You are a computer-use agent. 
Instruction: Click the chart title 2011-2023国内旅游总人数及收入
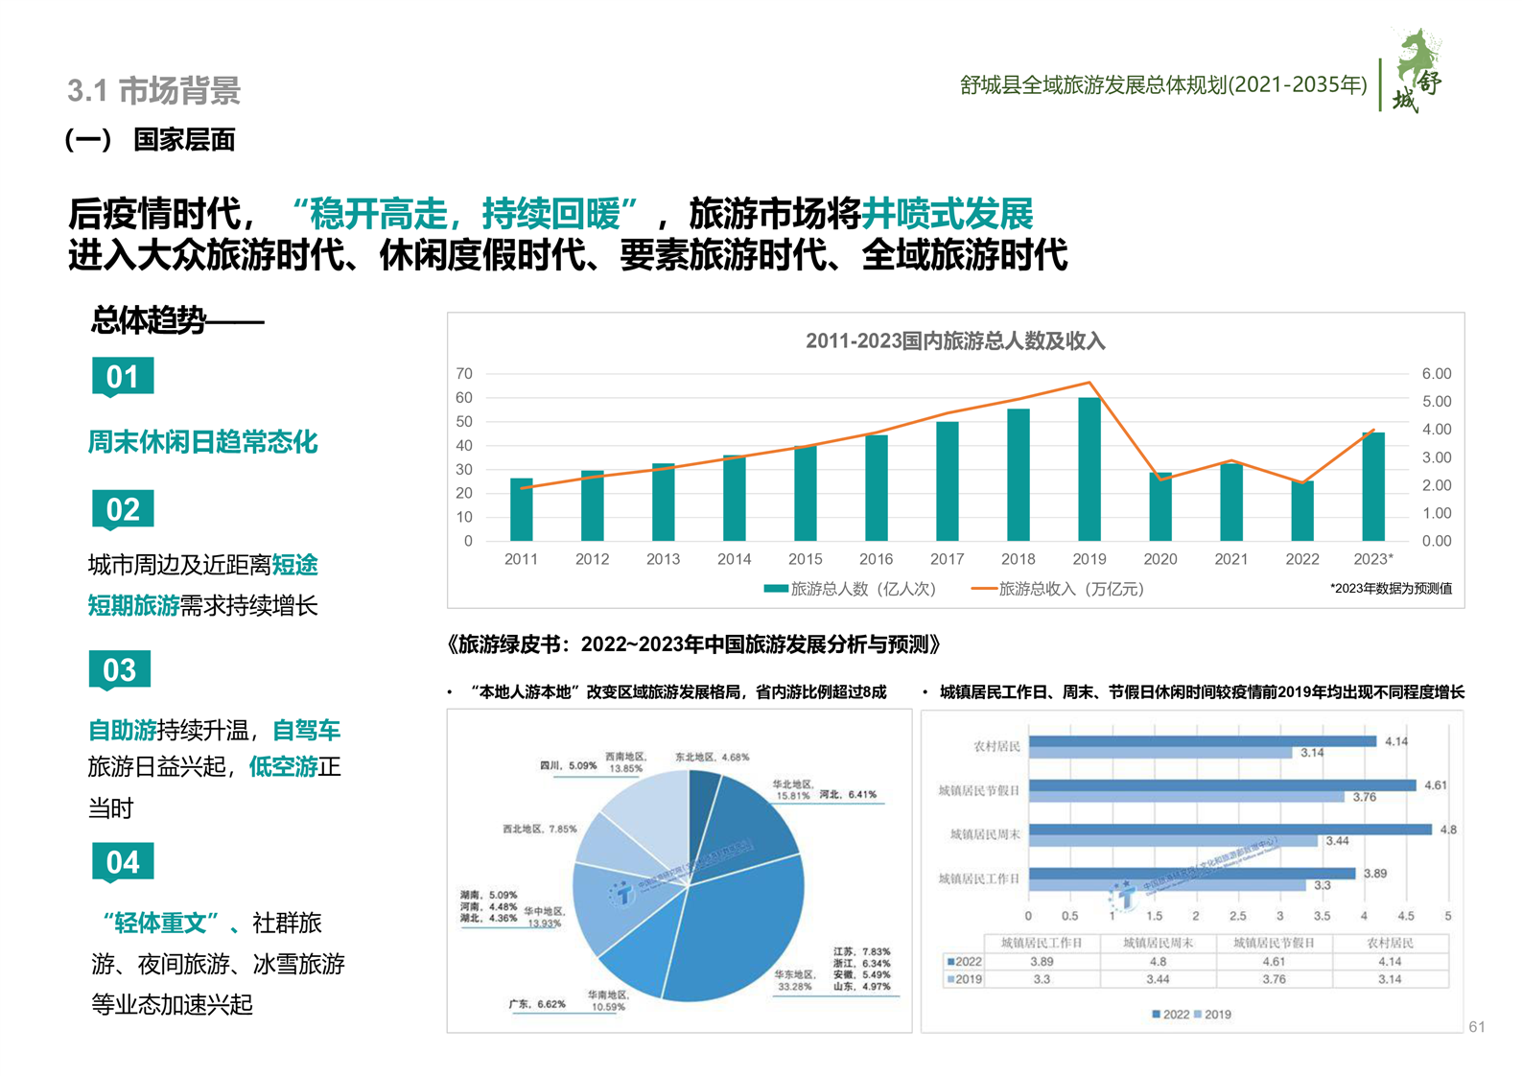pos(954,340)
